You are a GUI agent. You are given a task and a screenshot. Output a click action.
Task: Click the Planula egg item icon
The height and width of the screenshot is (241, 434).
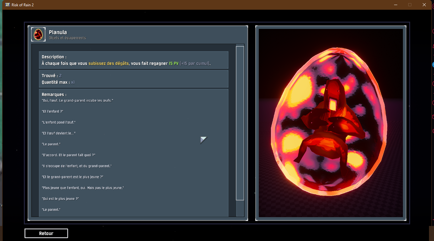pos(38,34)
